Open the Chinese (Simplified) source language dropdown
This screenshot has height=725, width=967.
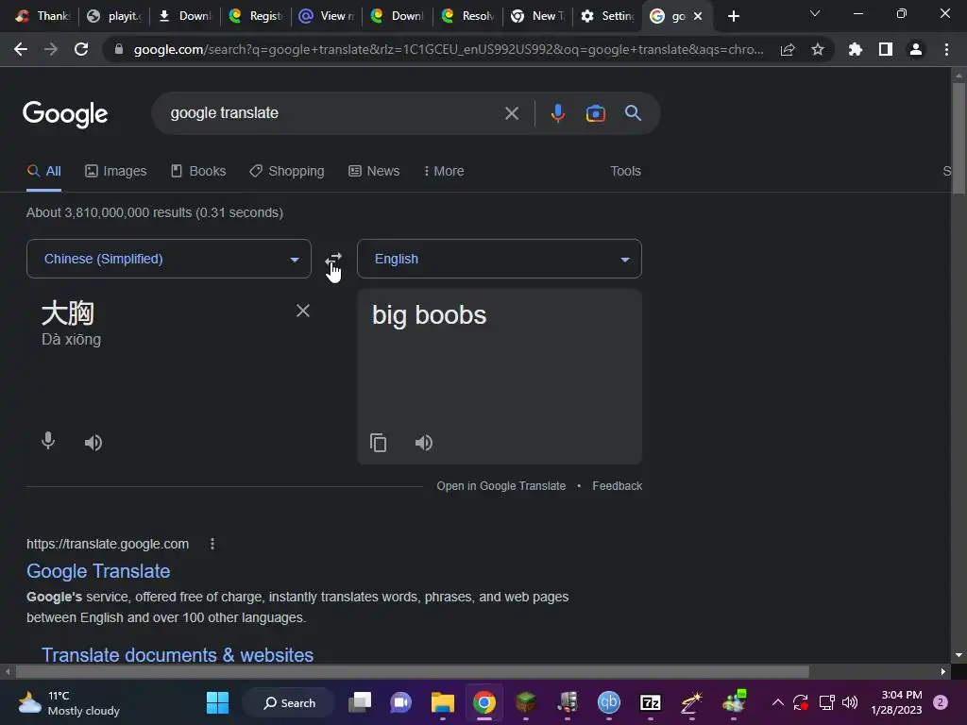point(169,259)
